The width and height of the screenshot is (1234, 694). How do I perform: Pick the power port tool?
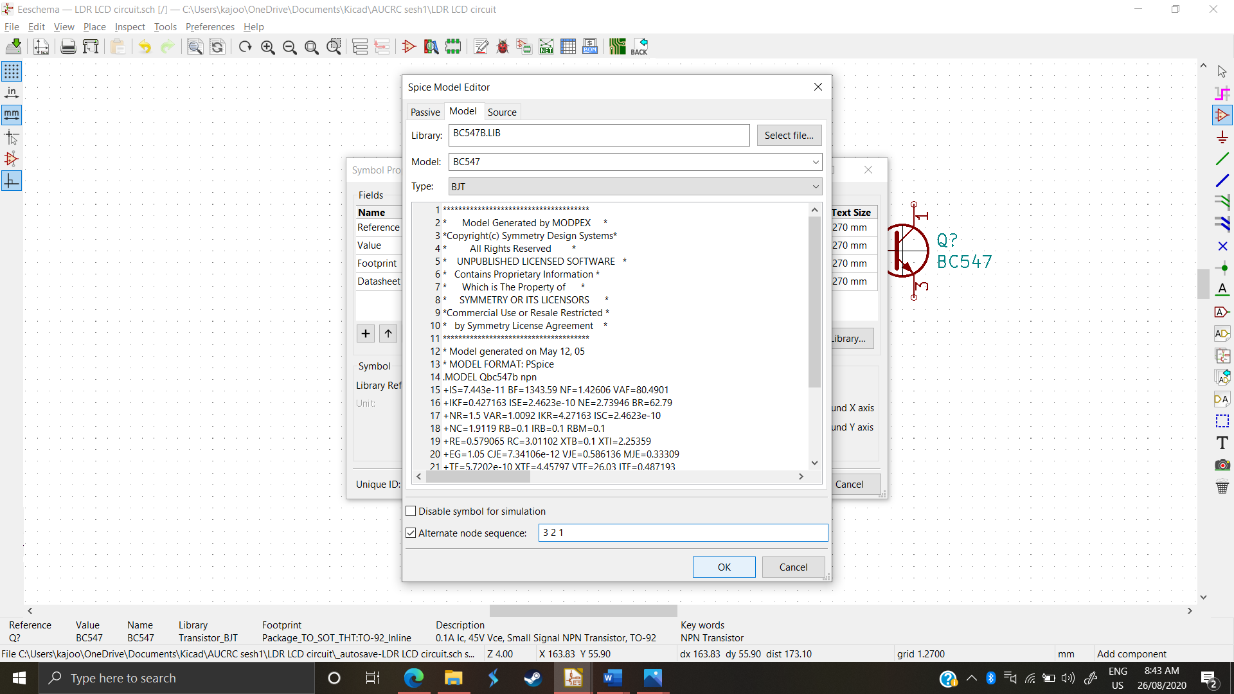(x=1223, y=137)
